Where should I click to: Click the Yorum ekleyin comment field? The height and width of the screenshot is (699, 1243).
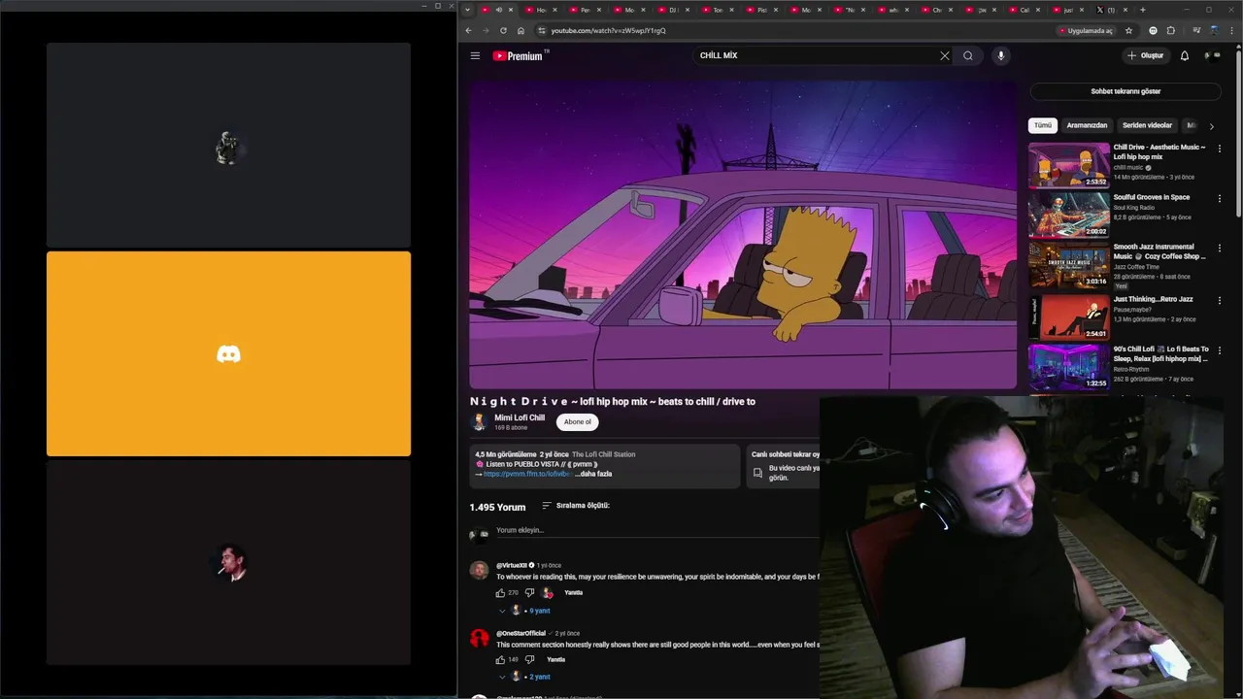coord(655,530)
